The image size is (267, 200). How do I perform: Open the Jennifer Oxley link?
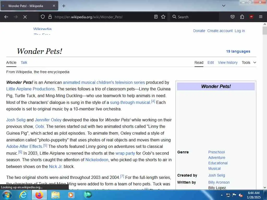pyautogui.click(x=48, y=120)
